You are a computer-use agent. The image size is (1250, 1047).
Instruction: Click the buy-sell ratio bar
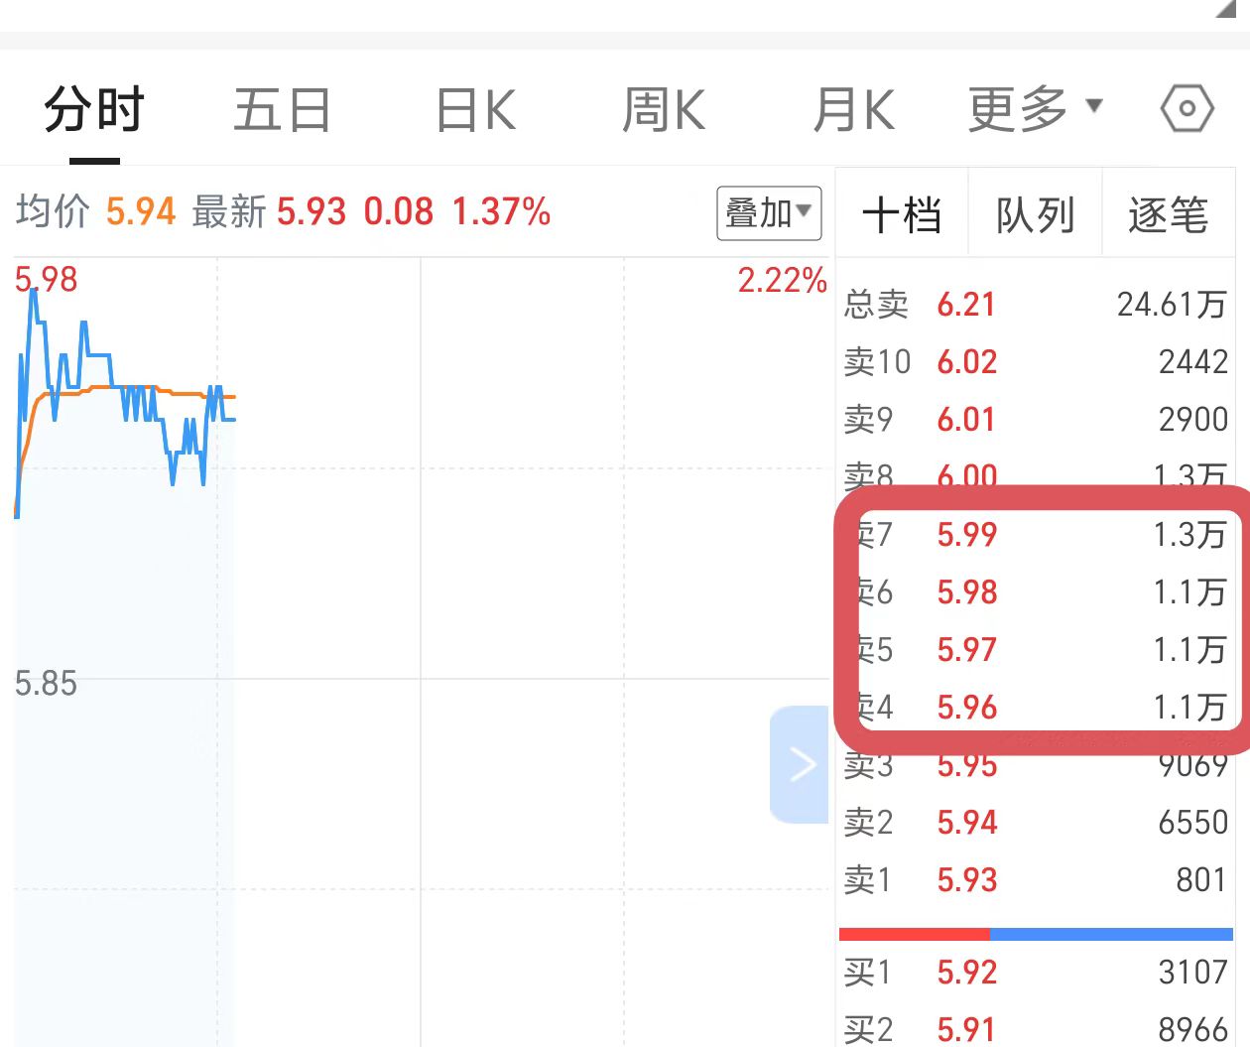coord(1036,934)
